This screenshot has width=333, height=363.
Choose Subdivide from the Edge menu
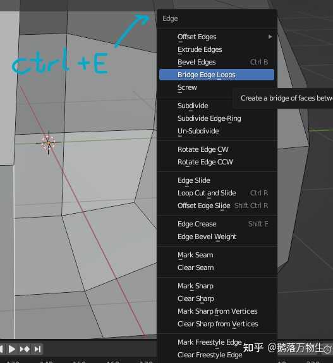(217, 106)
